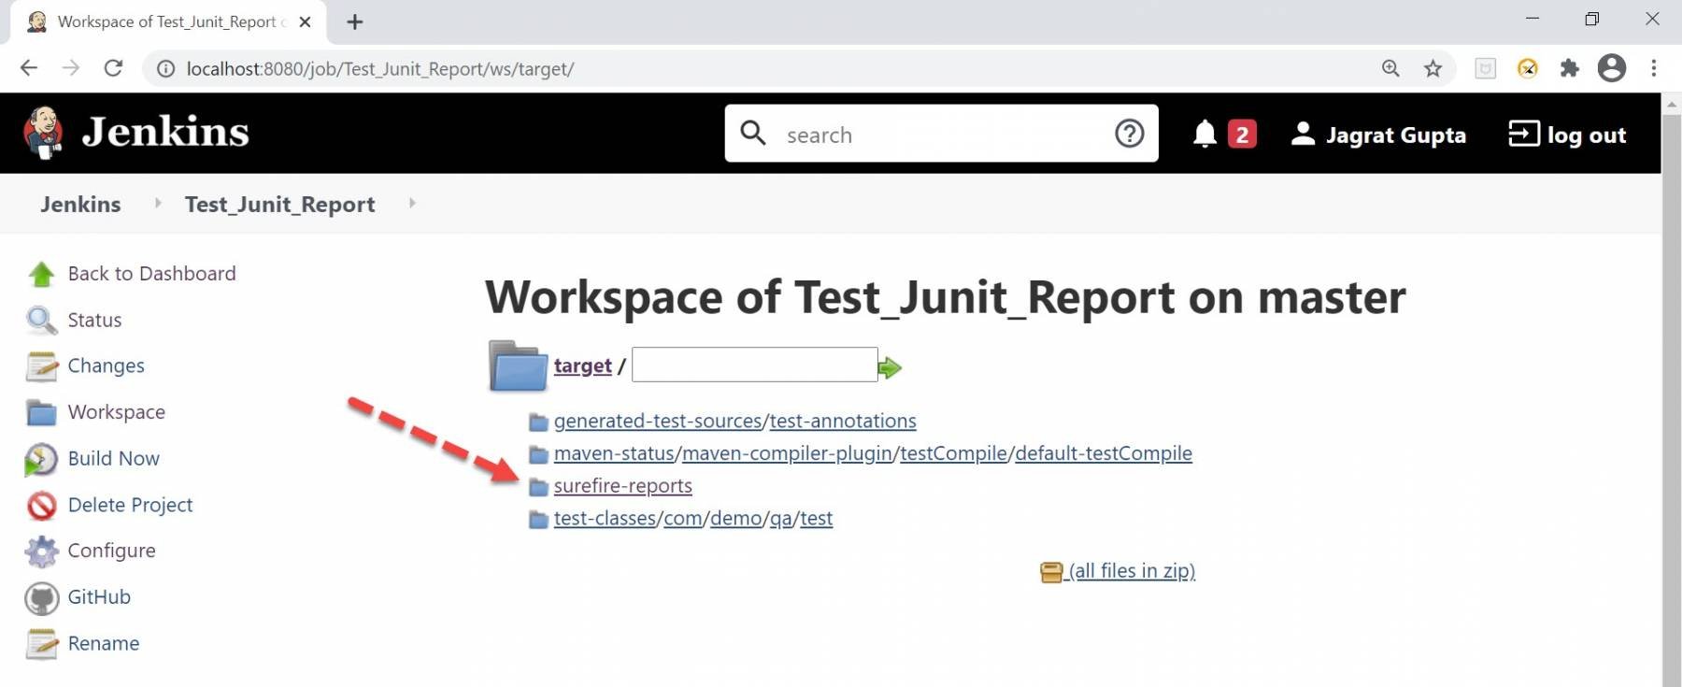Click the Changes notepad icon
This screenshot has width=1682, height=687.
tap(41, 366)
